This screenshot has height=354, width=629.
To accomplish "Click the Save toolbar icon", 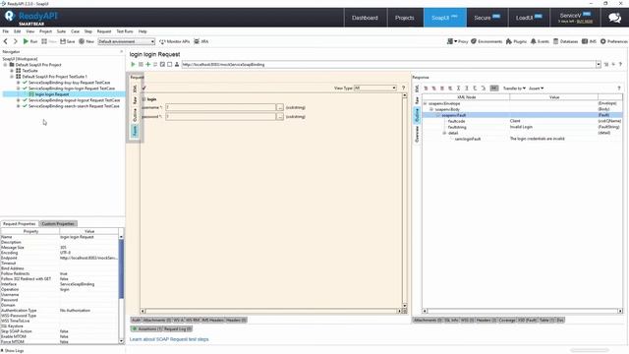I will (x=68, y=41).
